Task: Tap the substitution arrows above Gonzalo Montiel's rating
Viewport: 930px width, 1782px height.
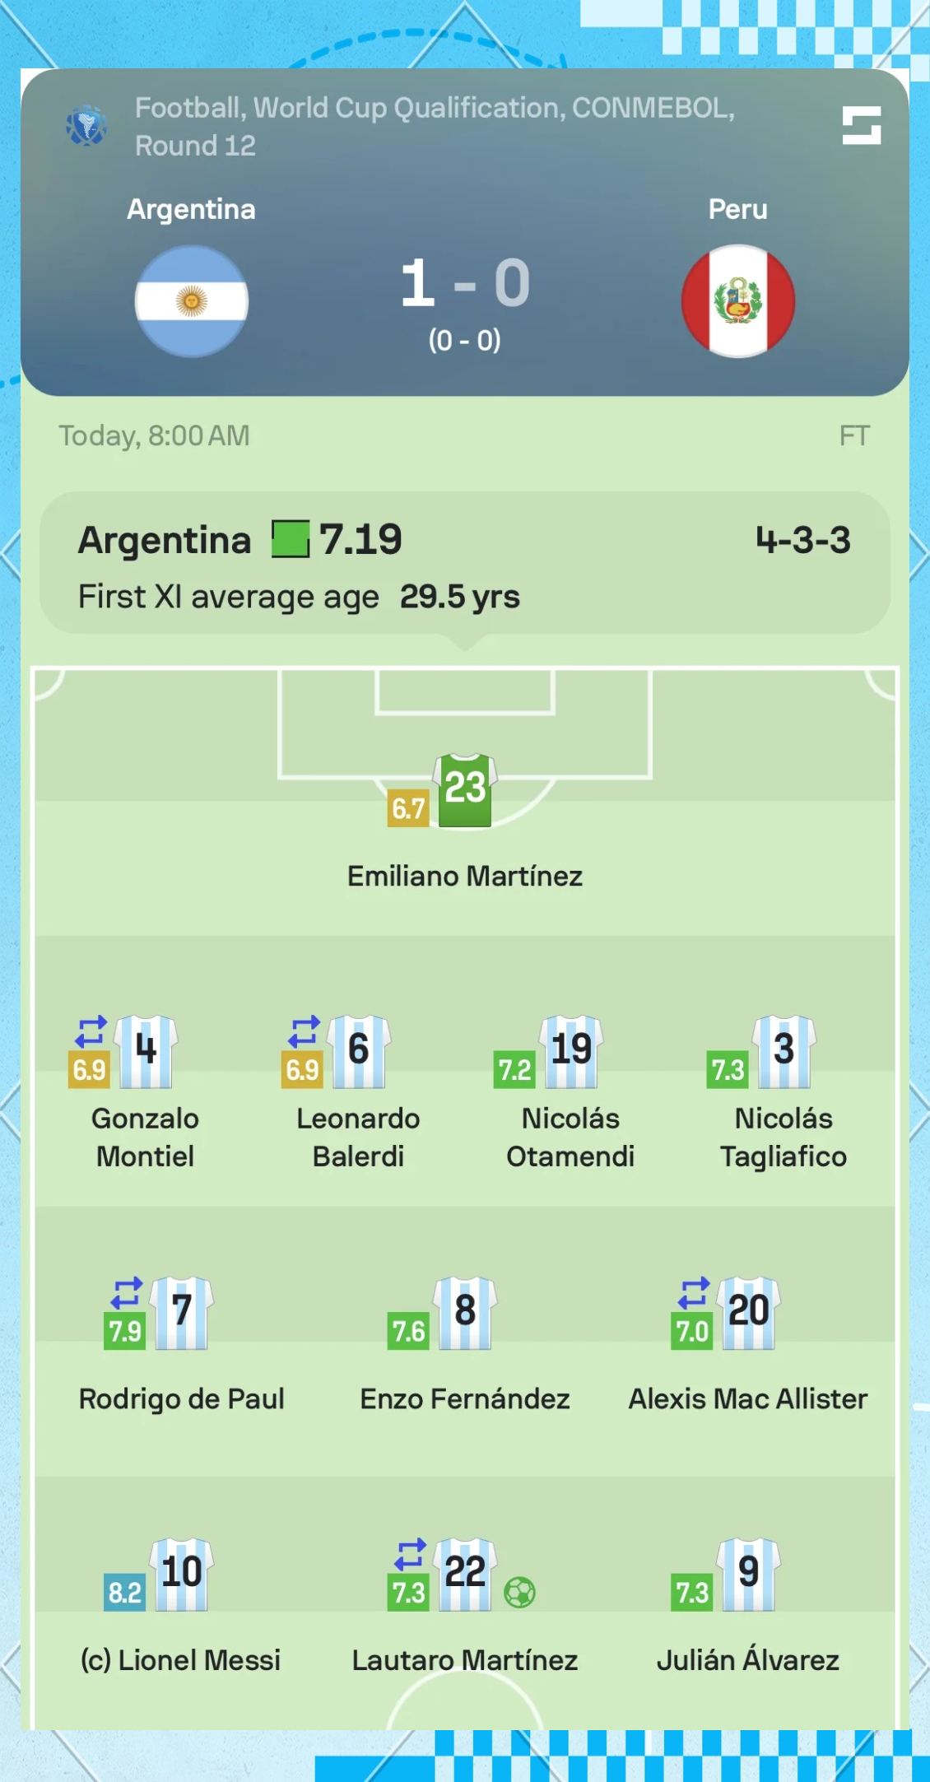Action: 91,1031
